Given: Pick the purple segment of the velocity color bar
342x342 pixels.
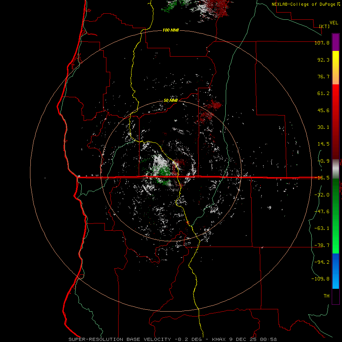Looking at the screenshot, I should 336,42.
